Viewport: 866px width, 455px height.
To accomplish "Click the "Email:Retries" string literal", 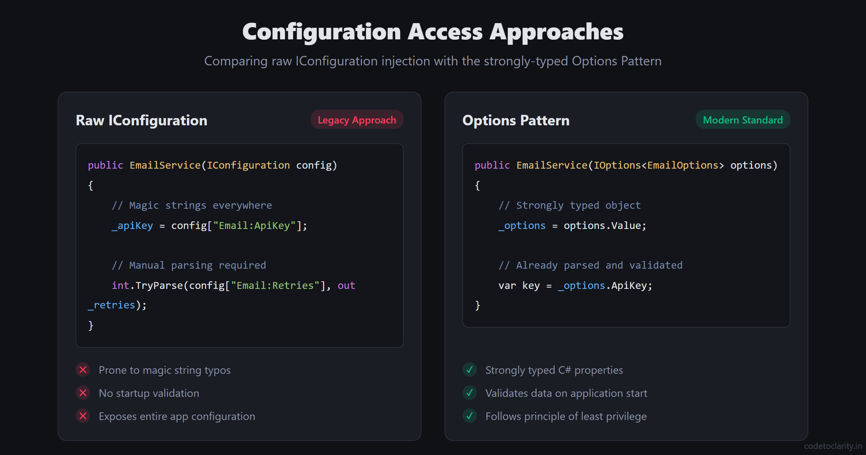I will [x=275, y=286].
